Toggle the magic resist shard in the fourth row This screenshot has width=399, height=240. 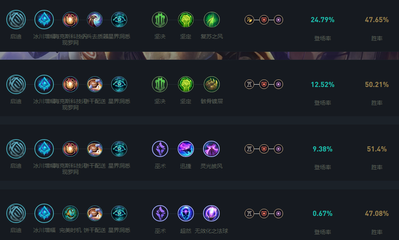coord(278,214)
